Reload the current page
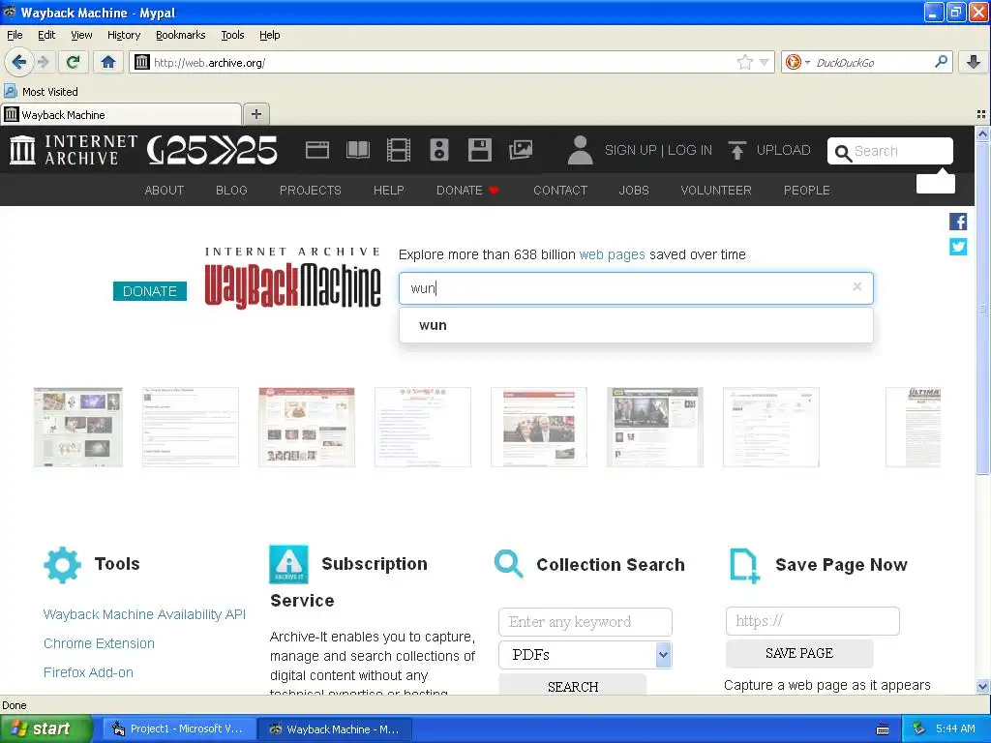 click(73, 62)
